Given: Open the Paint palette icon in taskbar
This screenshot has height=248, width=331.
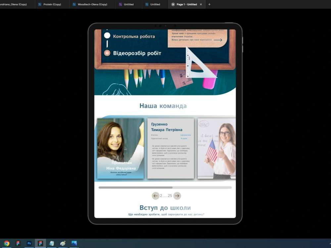Looking at the screenshot, I should pyautogui.click(x=63, y=243).
